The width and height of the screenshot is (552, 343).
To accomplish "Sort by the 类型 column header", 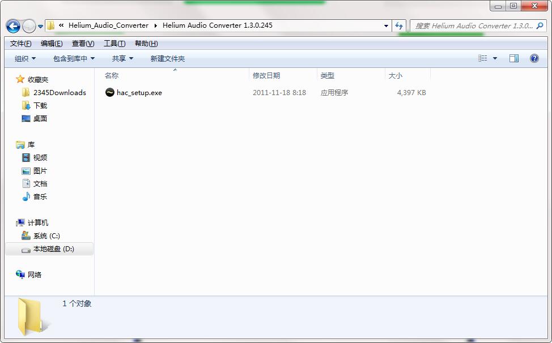I will tap(328, 75).
